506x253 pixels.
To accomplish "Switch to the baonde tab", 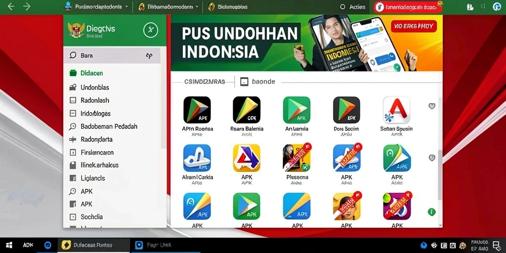I will coord(258,82).
